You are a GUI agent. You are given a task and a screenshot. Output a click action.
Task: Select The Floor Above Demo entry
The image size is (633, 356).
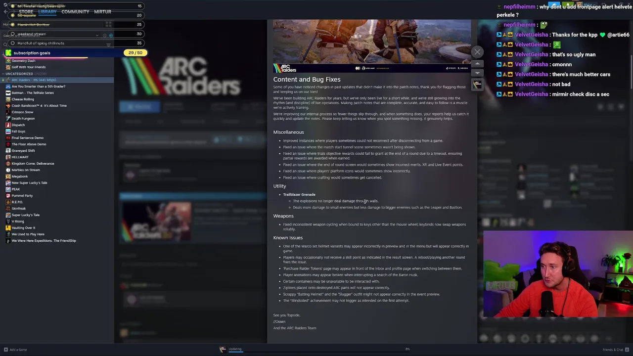[29, 144]
